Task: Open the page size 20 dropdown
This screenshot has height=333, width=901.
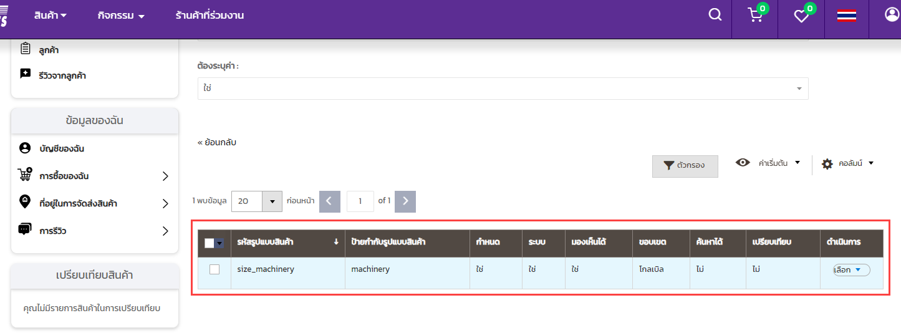Action: [x=272, y=201]
